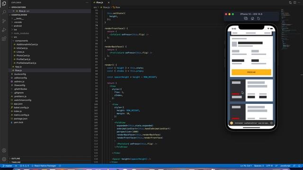Dismiss the yellow warning banner in simulator
Image resolution: width=303 pixels, height=170 pixels.
coord(271,123)
